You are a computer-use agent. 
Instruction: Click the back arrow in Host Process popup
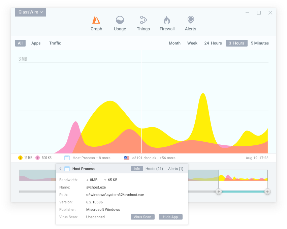(60, 169)
